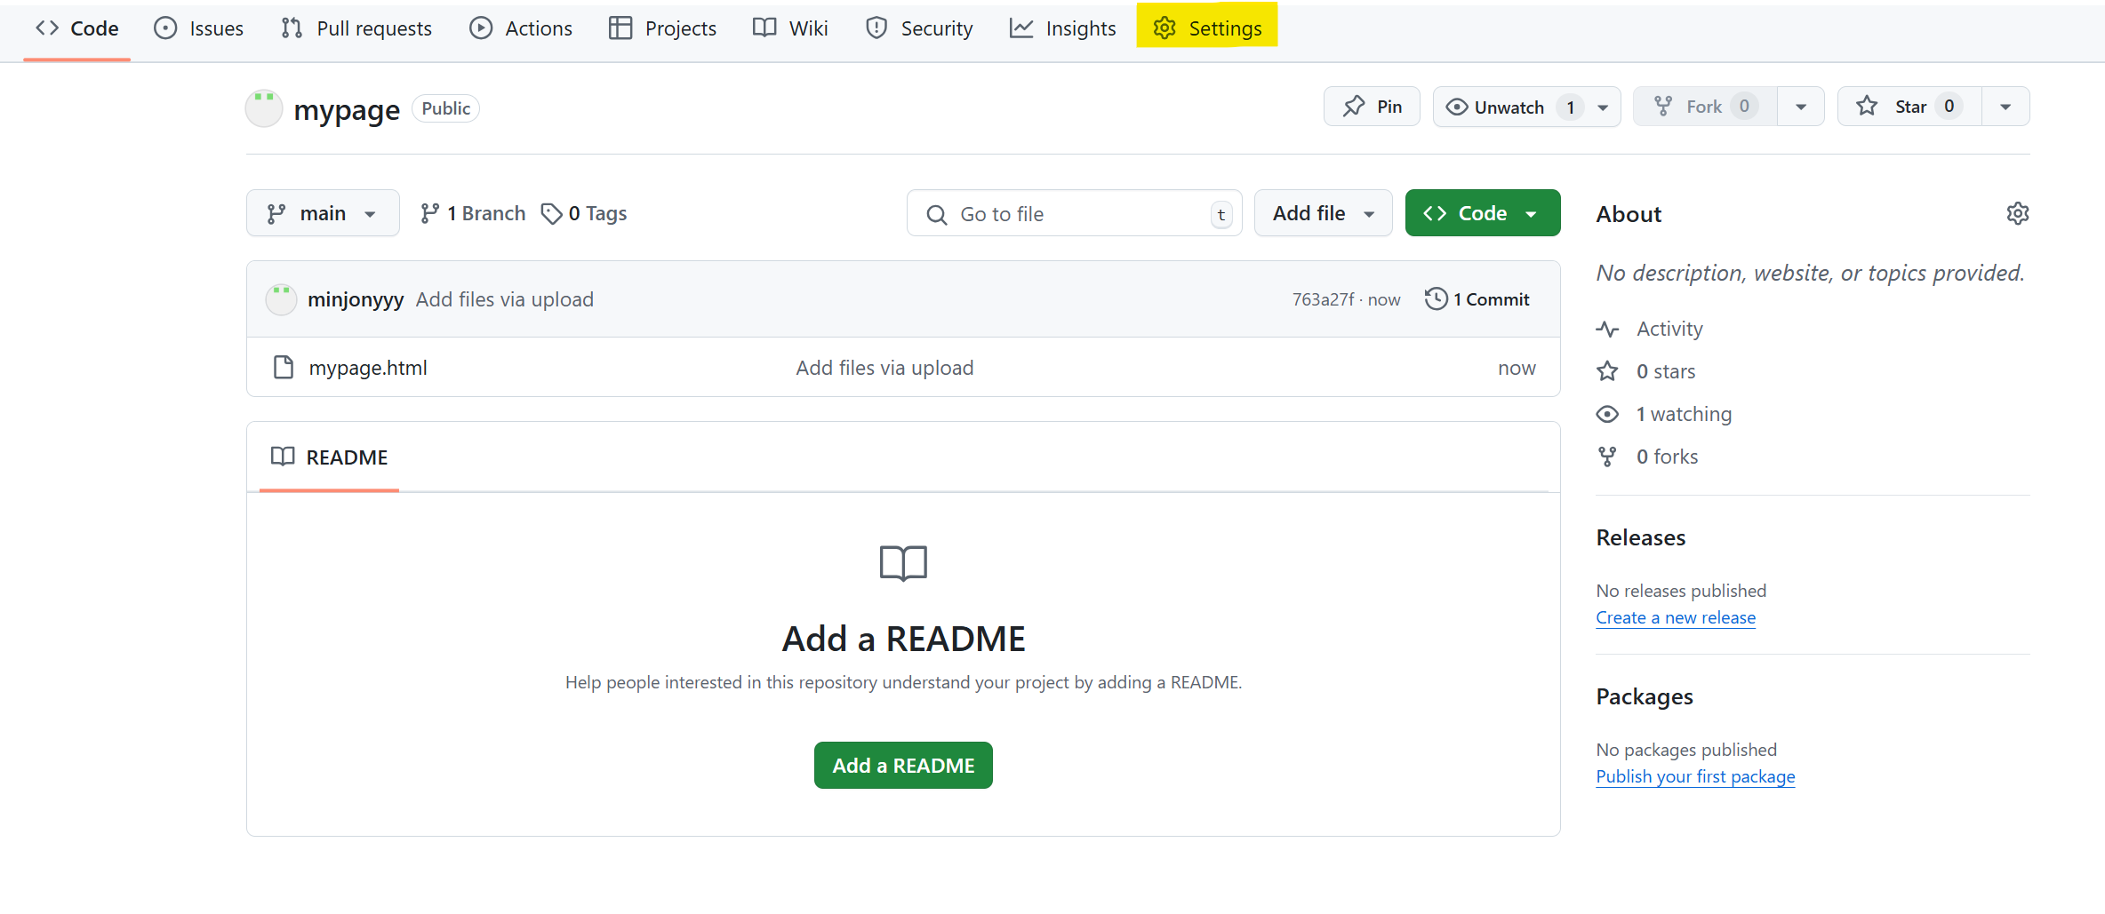This screenshot has width=2105, height=914.
Task: Click the About heading
Action: pyautogui.click(x=1629, y=214)
